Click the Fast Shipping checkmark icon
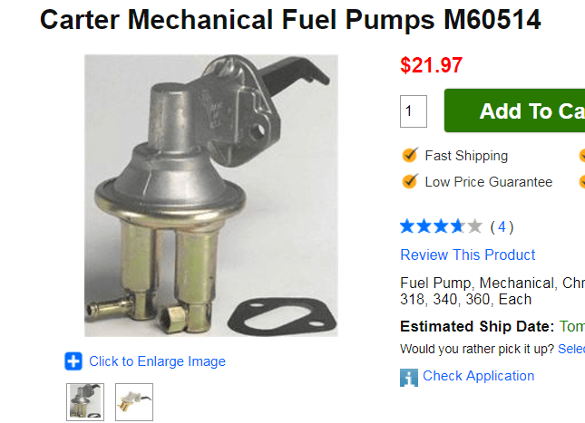 [410, 155]
